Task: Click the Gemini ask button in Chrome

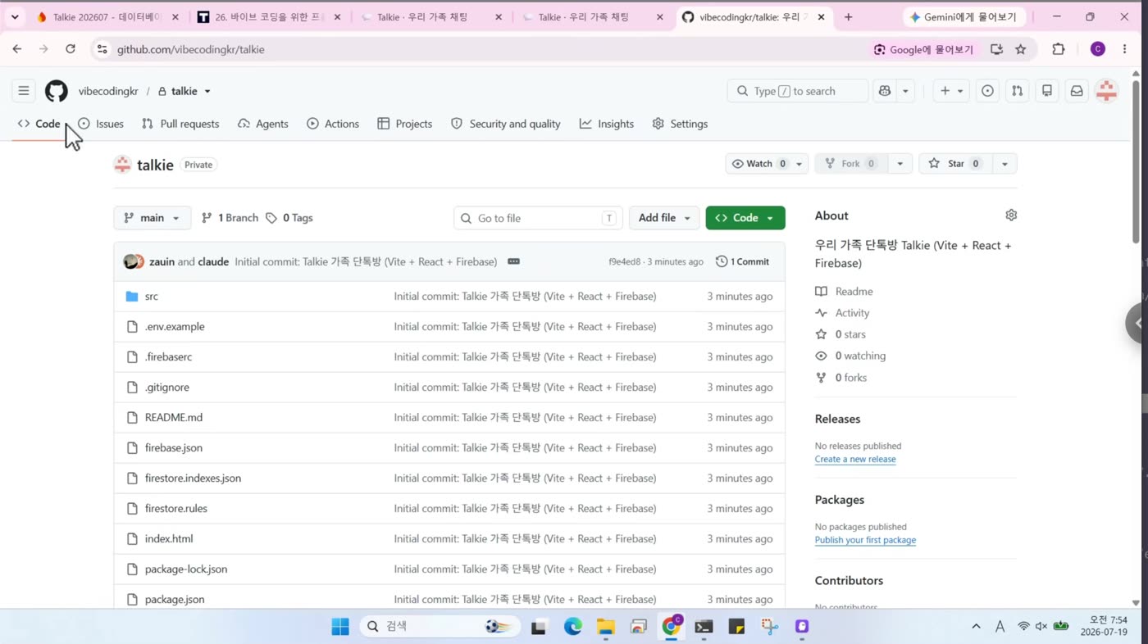Action: click(963, 16)
